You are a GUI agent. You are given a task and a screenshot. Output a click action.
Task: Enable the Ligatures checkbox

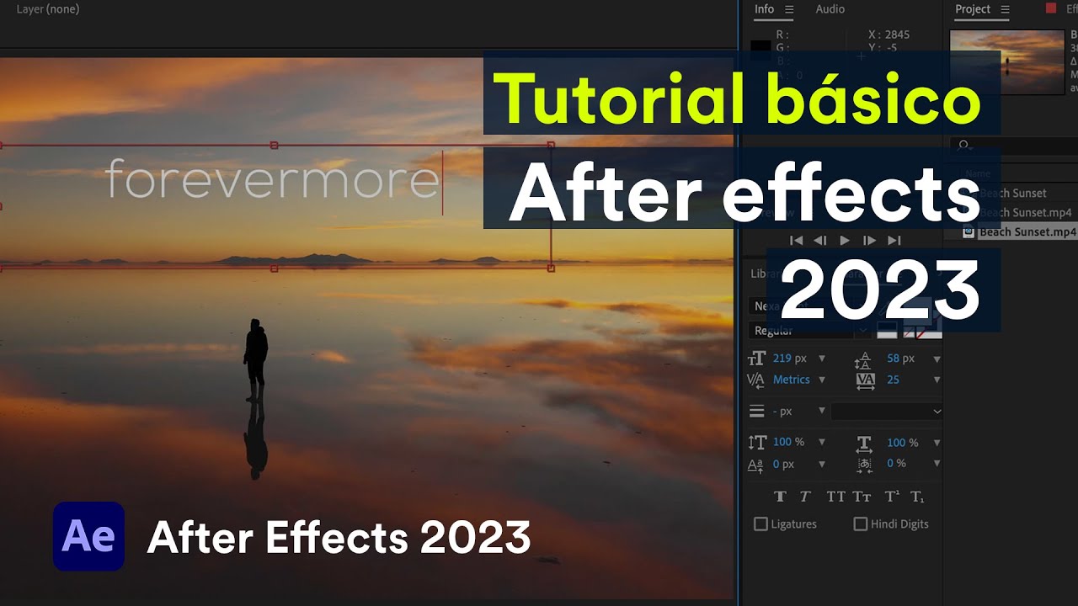pos(760,524)
